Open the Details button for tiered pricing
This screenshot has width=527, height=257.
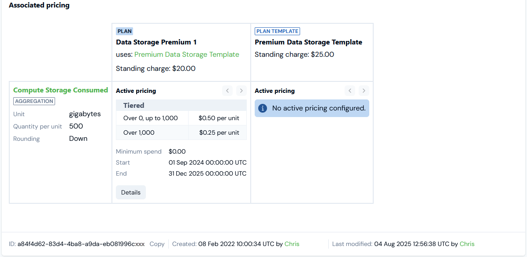coord(131,192)
